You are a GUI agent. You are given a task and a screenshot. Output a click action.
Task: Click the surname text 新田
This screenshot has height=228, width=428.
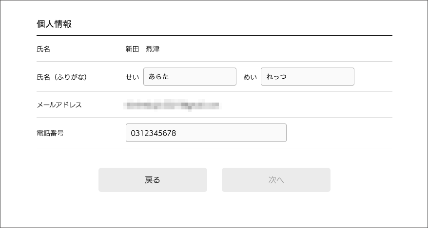[x=132, y=49]
